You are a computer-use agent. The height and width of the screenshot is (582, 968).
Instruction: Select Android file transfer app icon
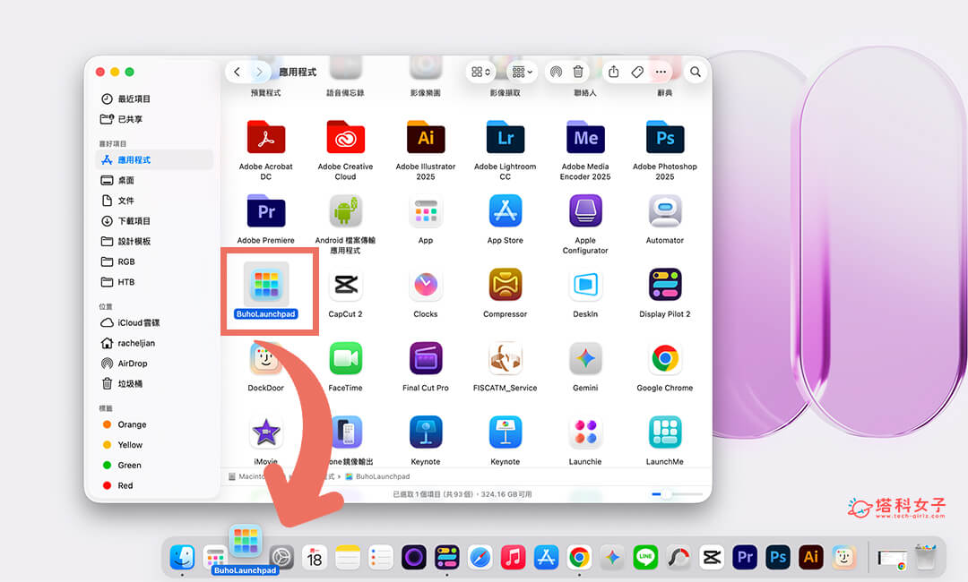346,210
